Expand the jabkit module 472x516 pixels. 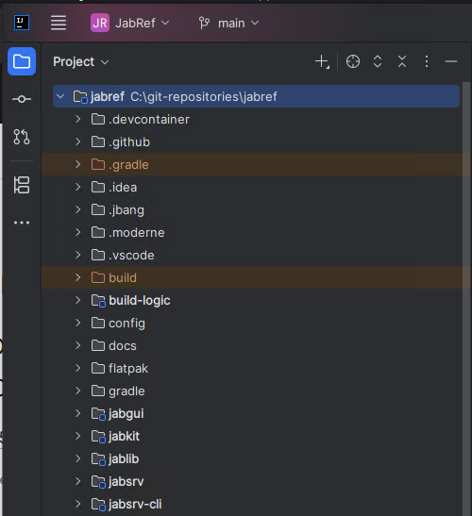coord(78,436)
